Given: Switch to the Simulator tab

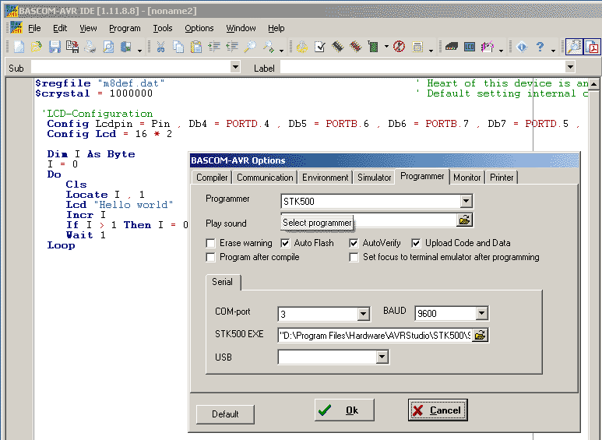Looking at the screenshot, I should click(x=374, y=178).
